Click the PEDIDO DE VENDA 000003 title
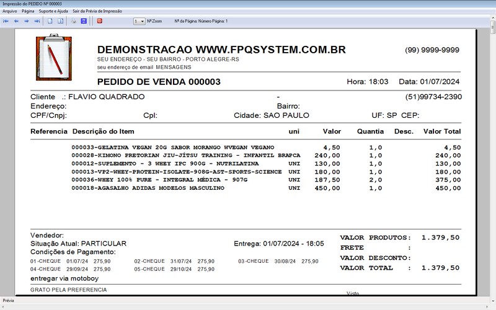The height and width of the screenshot is (310, 496). tap(159, 82)
